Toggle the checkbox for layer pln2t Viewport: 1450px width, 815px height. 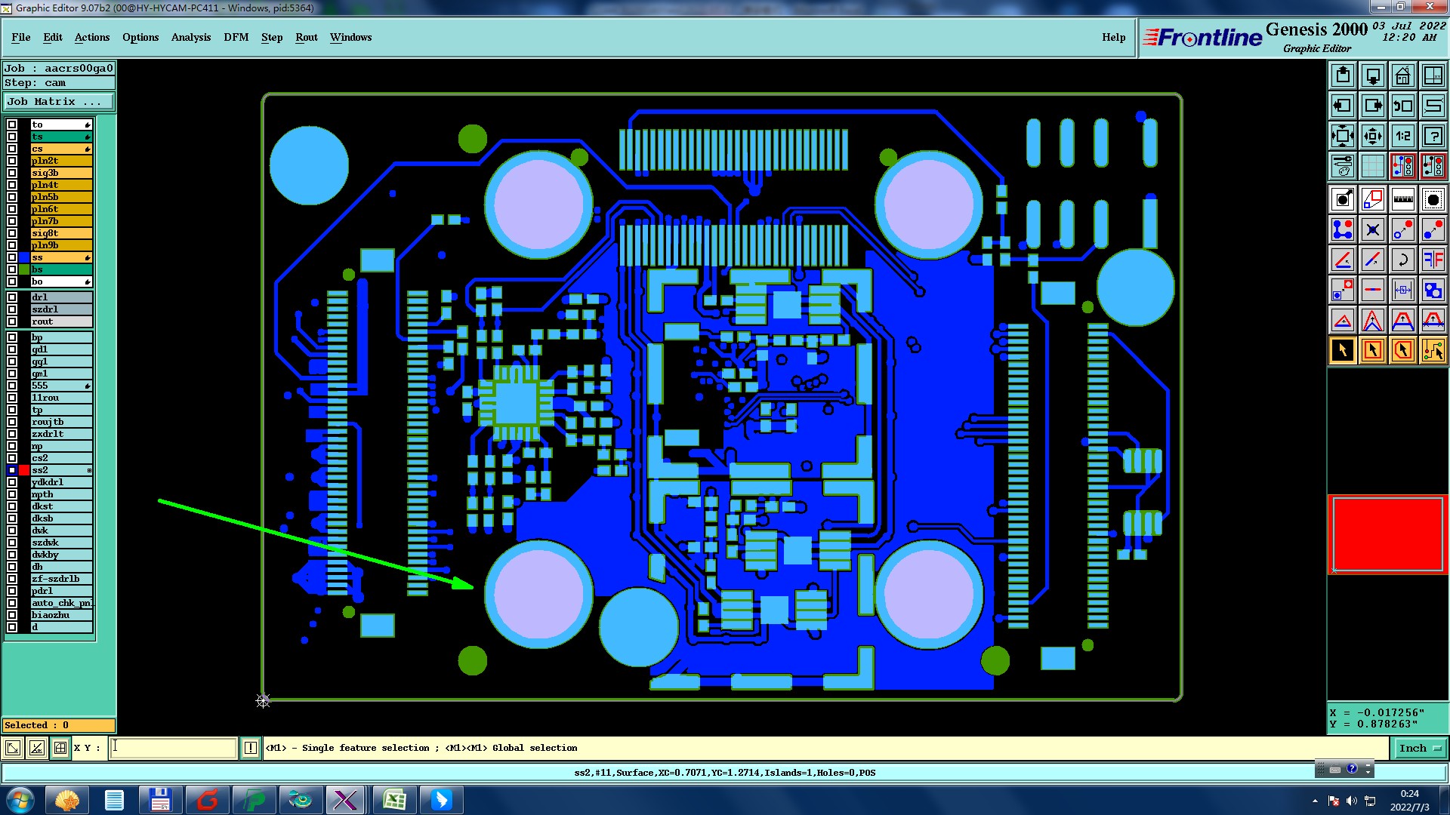(12, 161)
